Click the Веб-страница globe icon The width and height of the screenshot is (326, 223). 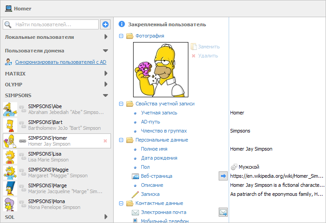tap(135, 176)
